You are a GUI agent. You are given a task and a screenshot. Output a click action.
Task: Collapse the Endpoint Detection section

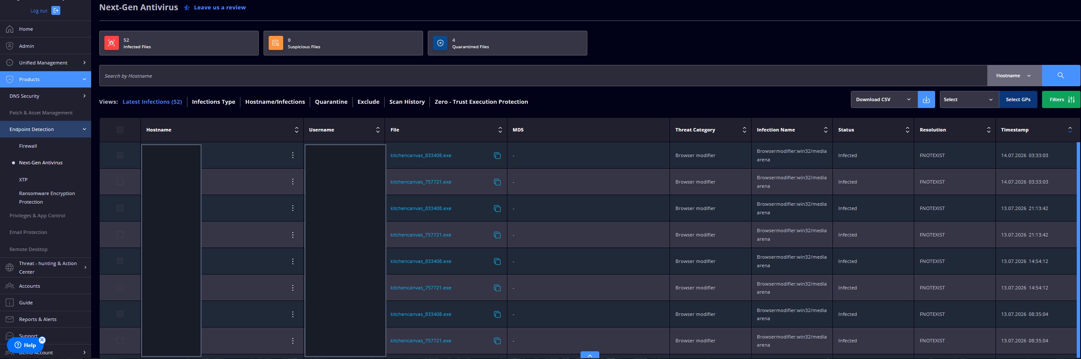click(84, 129)
